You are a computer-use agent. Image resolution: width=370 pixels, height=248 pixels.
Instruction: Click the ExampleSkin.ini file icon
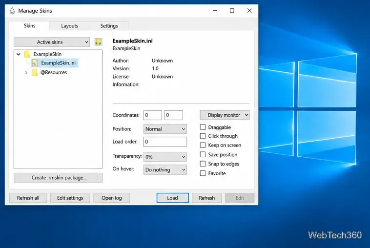coord(35,63)
